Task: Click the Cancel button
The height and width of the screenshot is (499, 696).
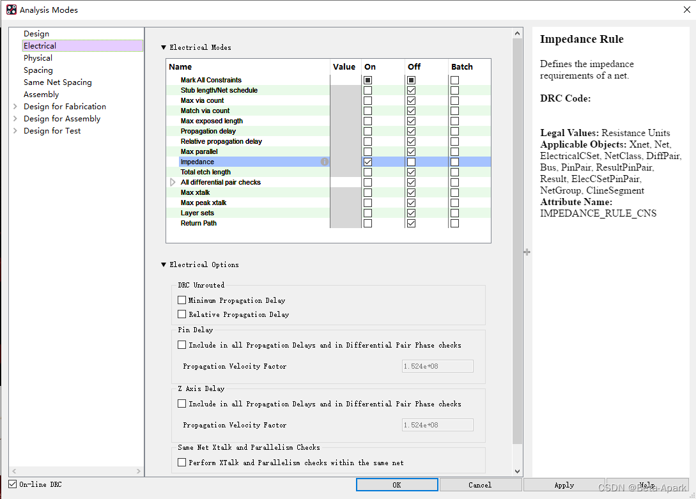Action: click(x=479, y=485)
